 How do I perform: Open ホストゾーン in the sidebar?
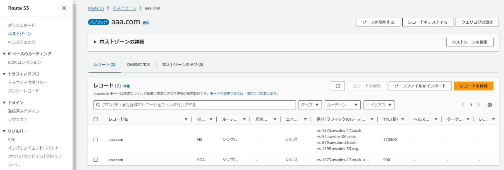click(20, 34)
